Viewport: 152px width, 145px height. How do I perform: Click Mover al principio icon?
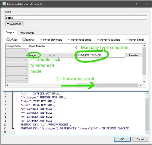(x=41, y=39)
